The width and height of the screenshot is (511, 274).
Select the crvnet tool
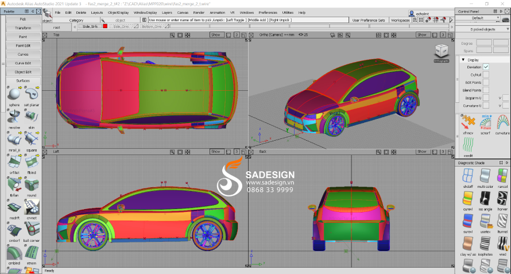point(32,207)
